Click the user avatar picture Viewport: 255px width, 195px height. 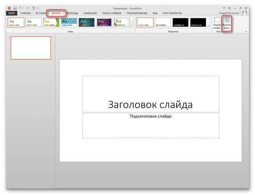[x=245, y=13]
